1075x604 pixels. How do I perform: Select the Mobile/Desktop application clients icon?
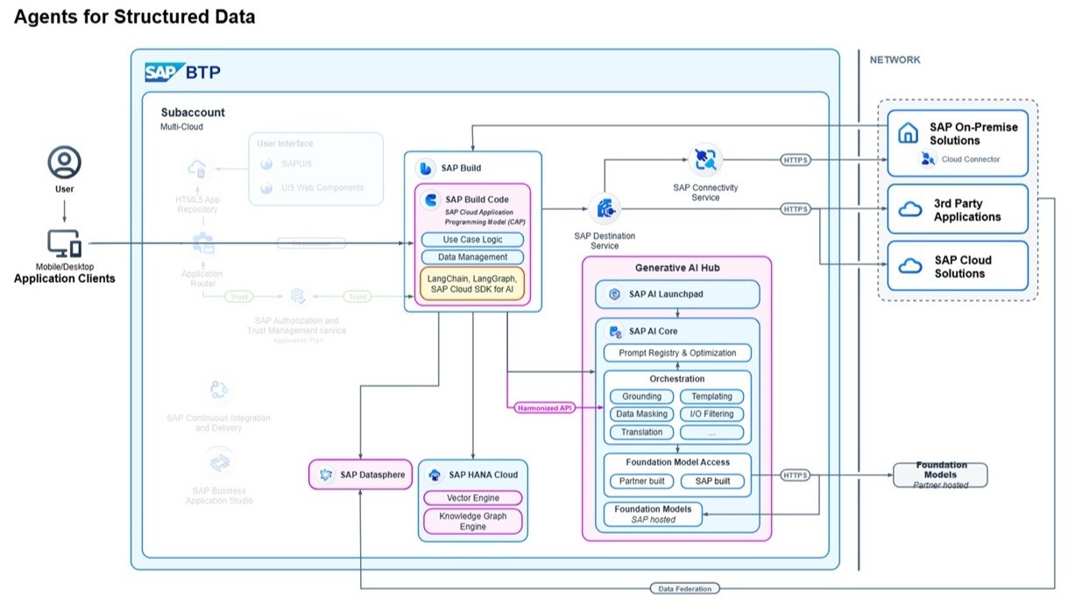[64, 244]
